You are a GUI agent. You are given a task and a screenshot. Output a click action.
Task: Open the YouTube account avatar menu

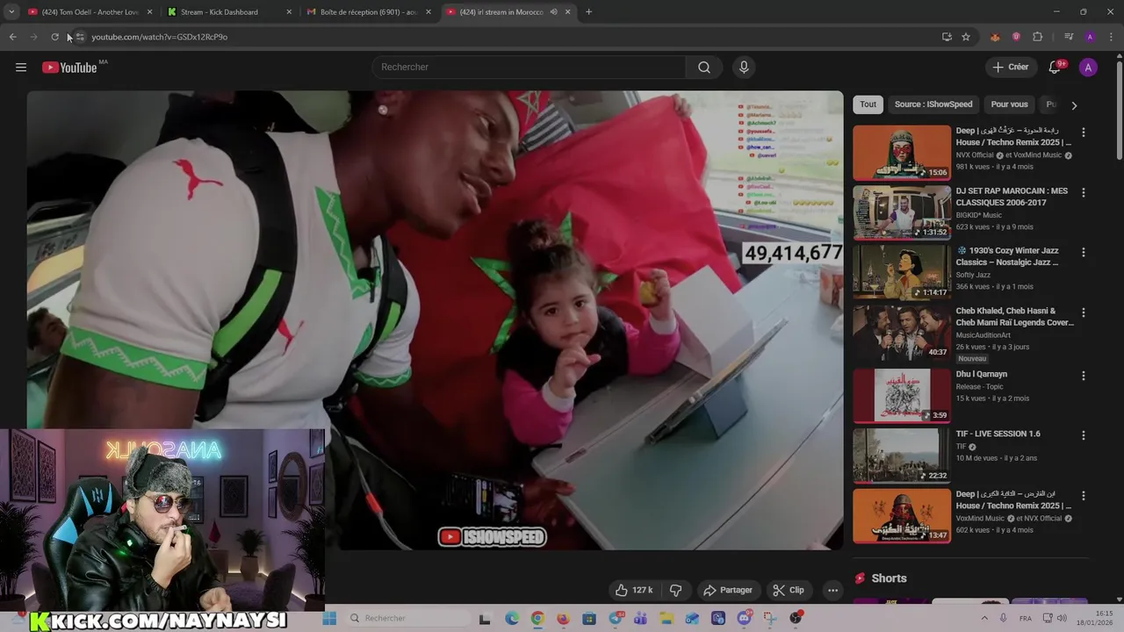1088,68
